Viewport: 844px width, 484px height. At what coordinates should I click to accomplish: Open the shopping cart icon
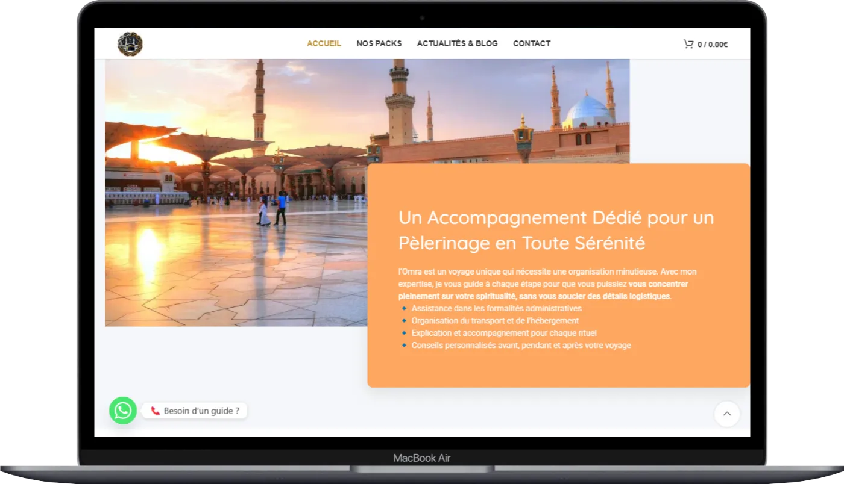click(x=688, y=44)
